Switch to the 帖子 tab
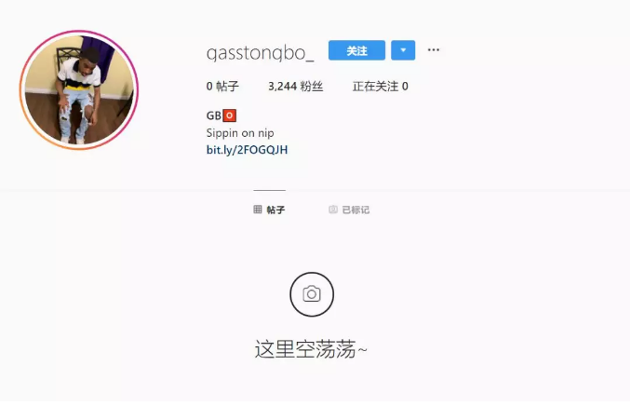 pos(269,210)
